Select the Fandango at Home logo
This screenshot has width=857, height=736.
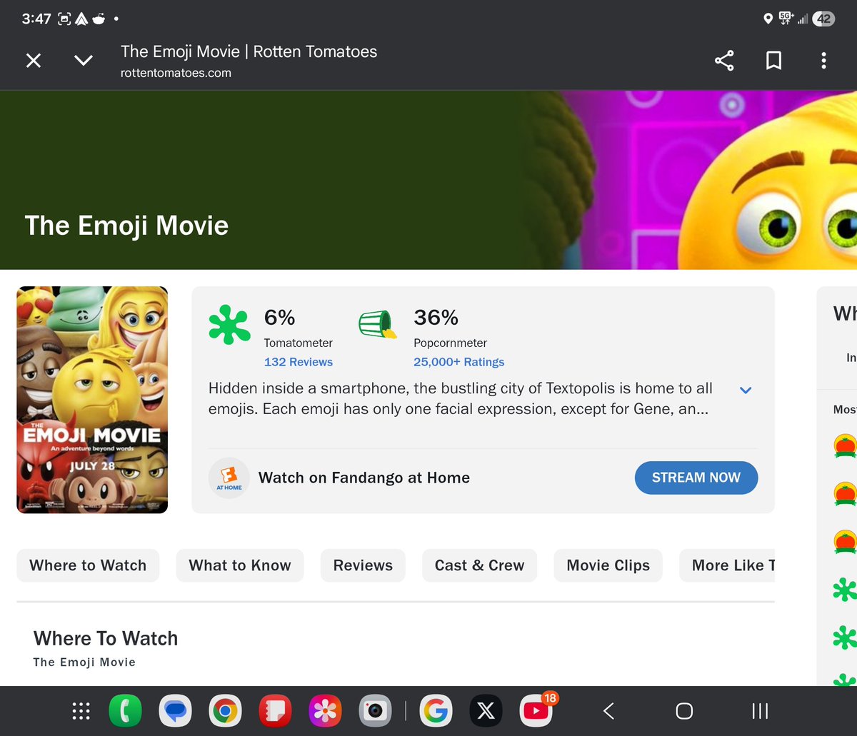click(x=229, y=478)
